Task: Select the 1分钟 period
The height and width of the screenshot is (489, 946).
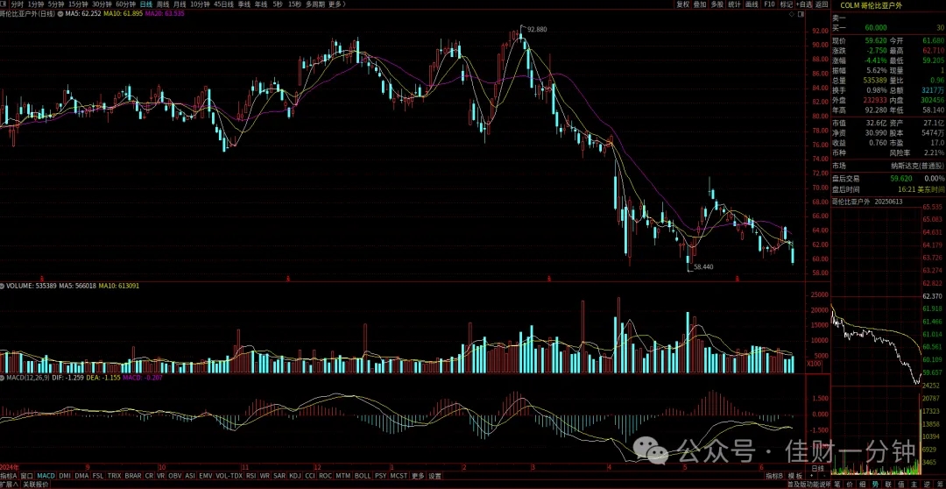Action: coord(36,4)
